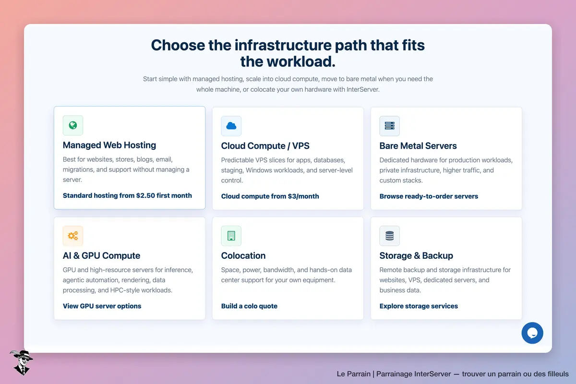Open View GPU server options link
This screenshot has height=384, width=576.
tap(102, 306)
